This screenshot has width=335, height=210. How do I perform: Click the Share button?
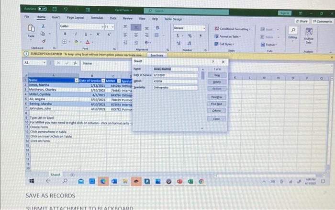(x=301, y=21)
